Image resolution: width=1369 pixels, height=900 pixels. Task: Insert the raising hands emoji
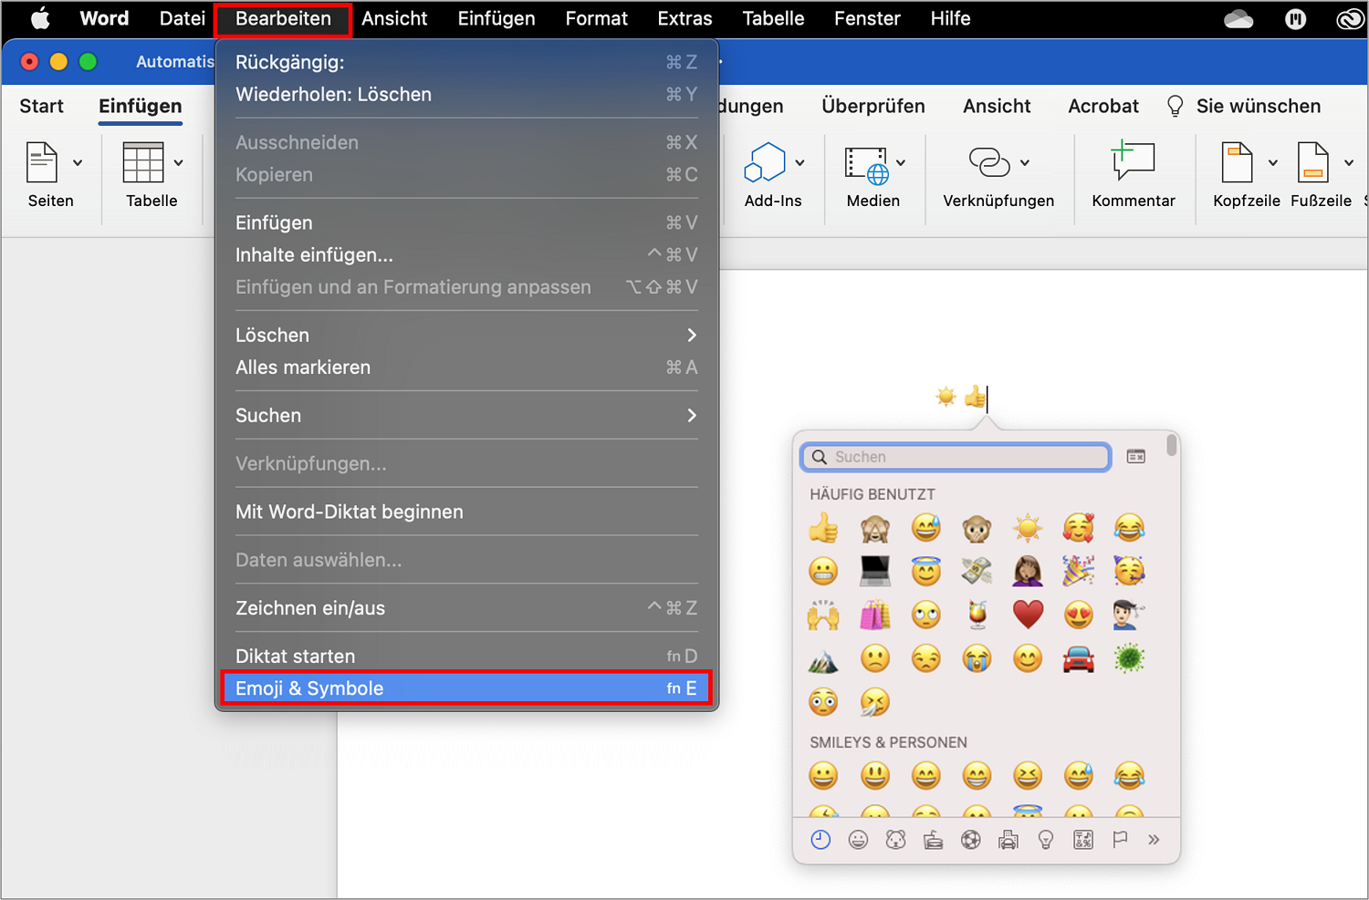[x=823, y=615]
